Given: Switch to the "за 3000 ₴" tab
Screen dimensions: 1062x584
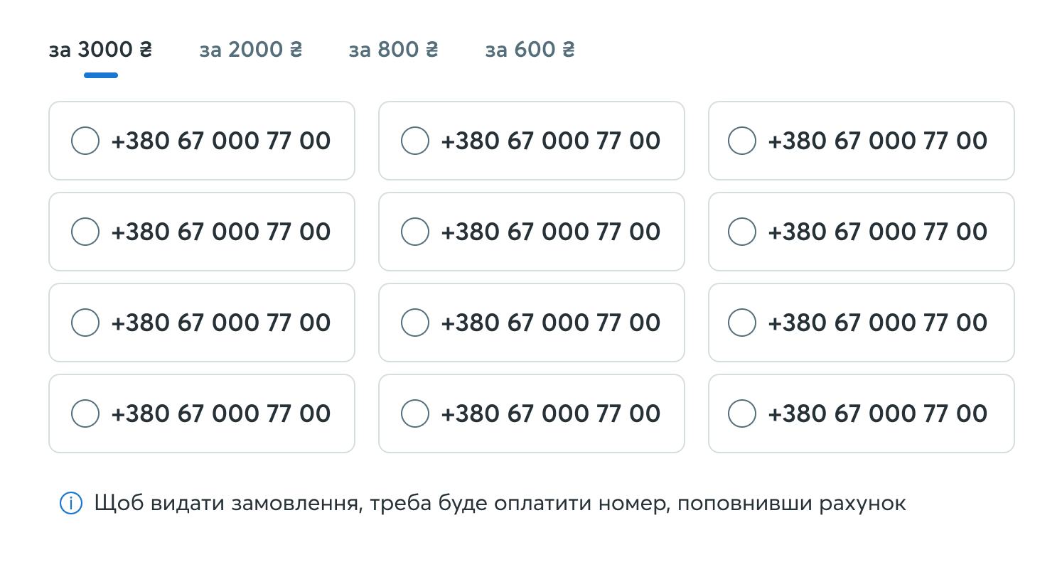Looking at the screenshot, I should [100, 50].
